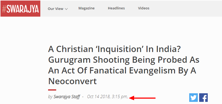Click 'A Christian Inquisition In India?' headline line
222x104 pixels.
pos(114,49)
